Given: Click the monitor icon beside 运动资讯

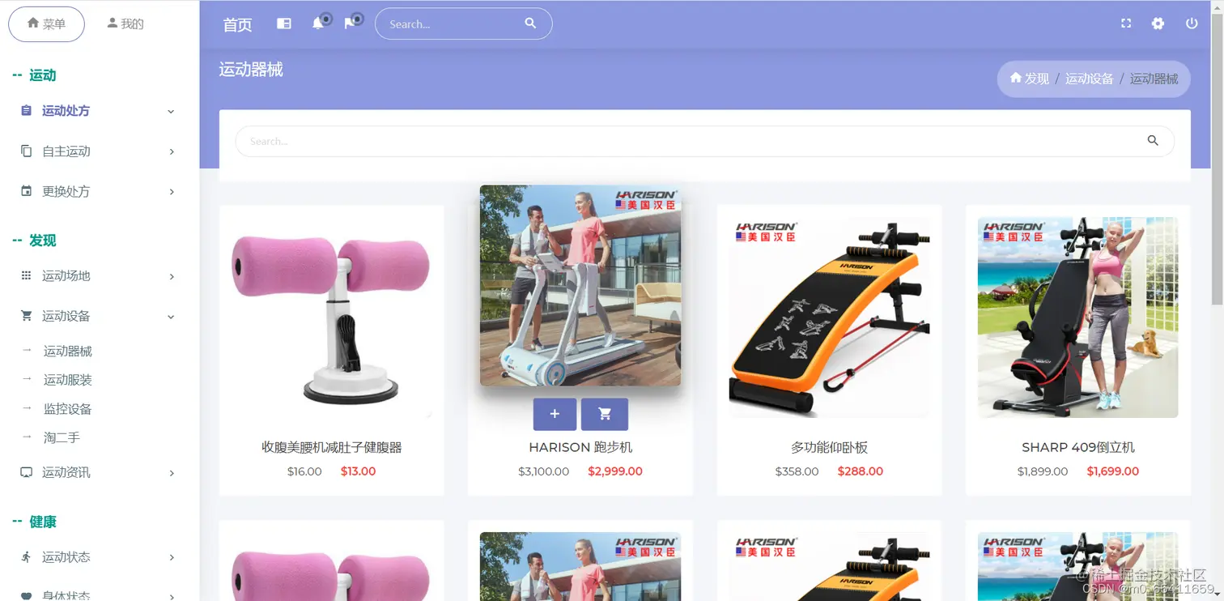Looking at the screenshot, I should click(26, 472).
